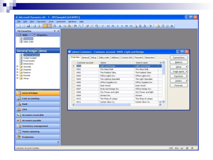Go to first record using toolbar
The image size is (213, 160).
click(108, 26)
